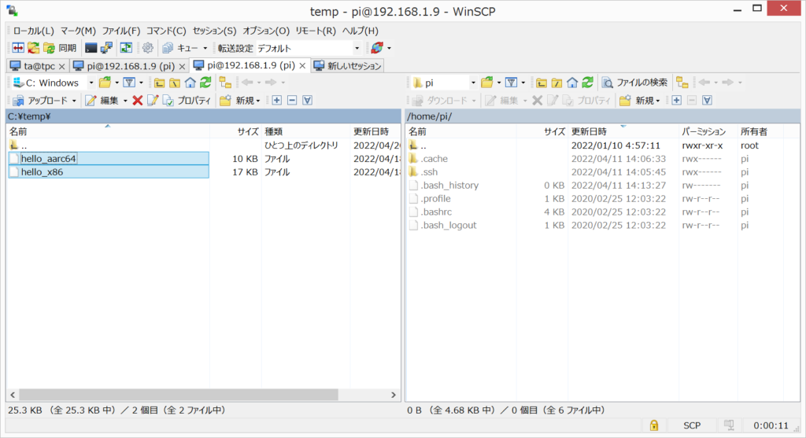Click the local panel filter icon
The height and width of the screenshot is (438, 806).
(130, 83)
